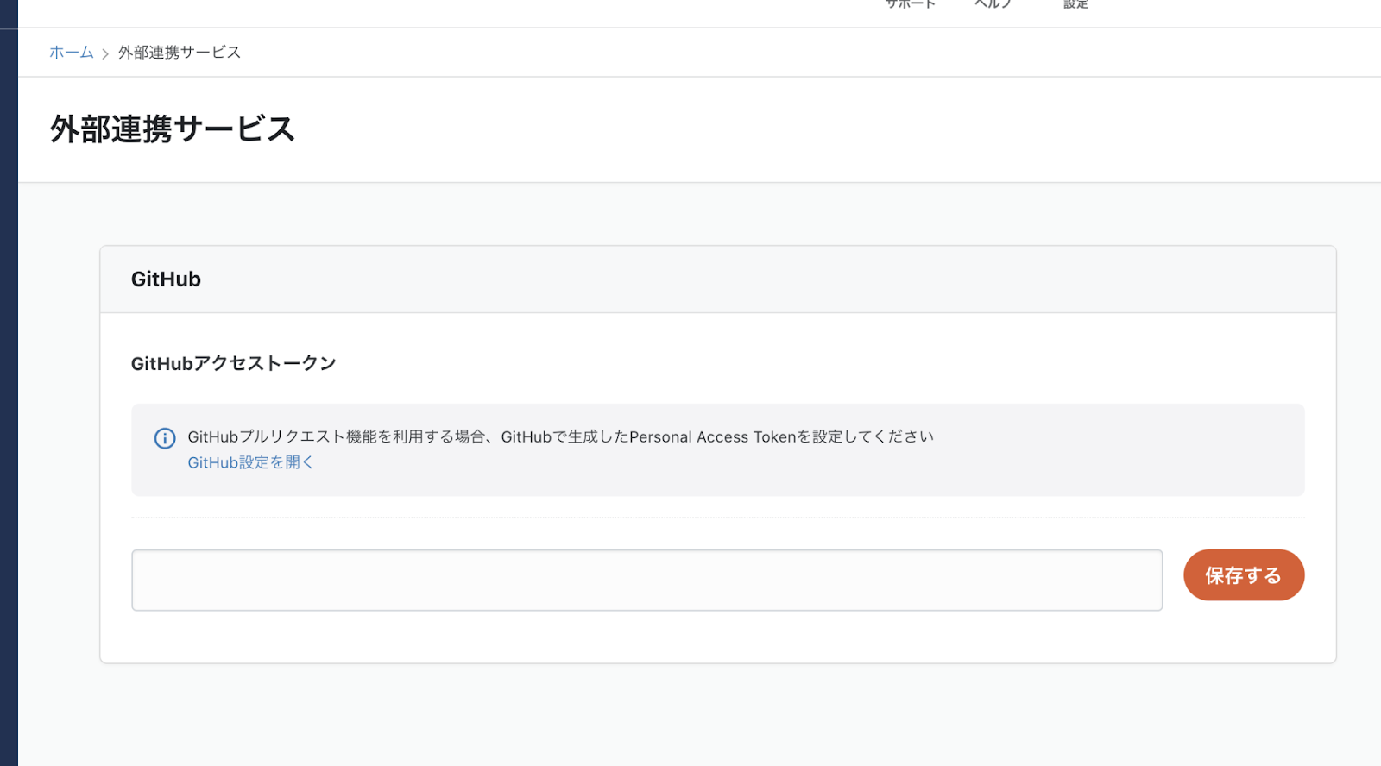
Task: Click the GitHub card header title
Action: click(x=166, y=279)
